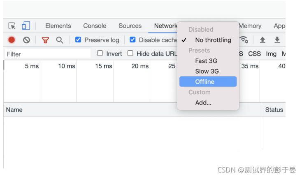Screen dimensions: 302x177
Task: Open search with the magnifier icon
Action: pos(60,40)
